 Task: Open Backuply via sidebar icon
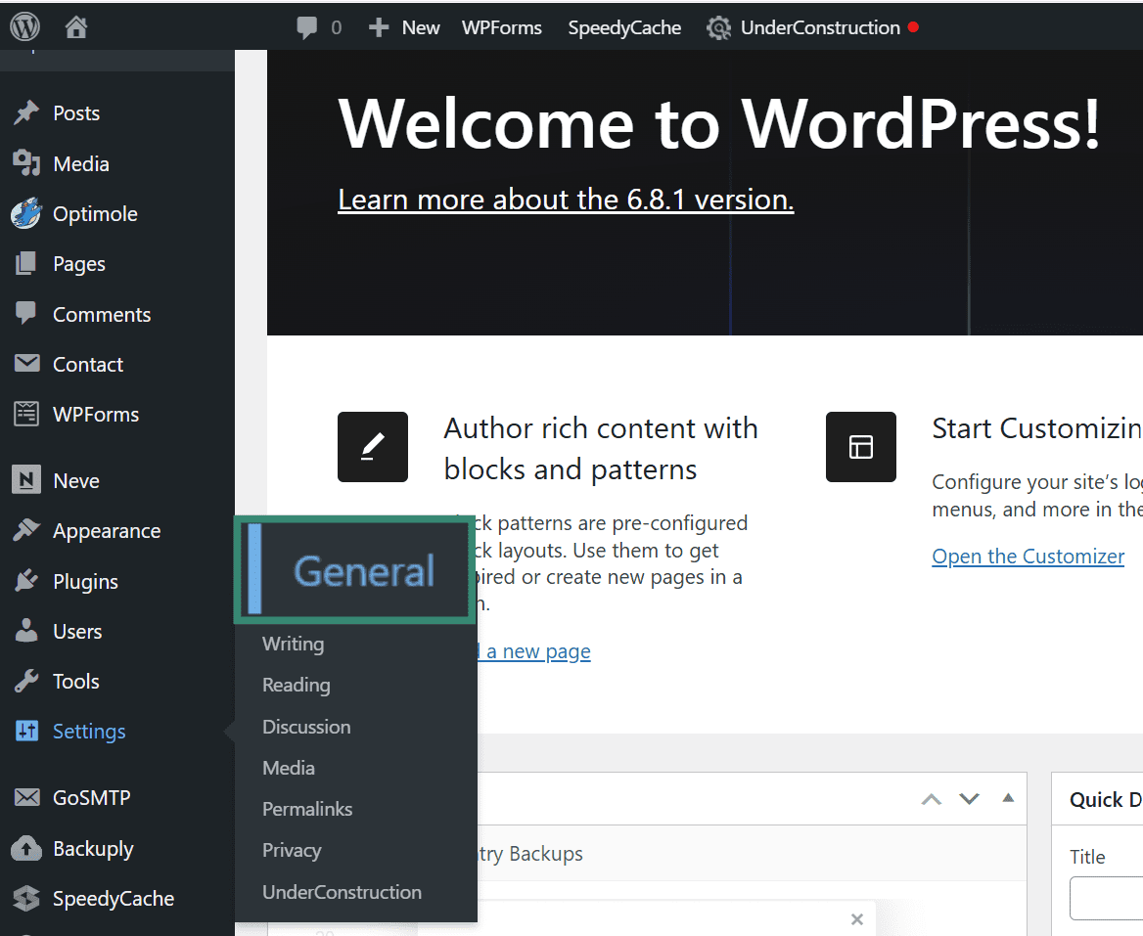coord(28,848)
